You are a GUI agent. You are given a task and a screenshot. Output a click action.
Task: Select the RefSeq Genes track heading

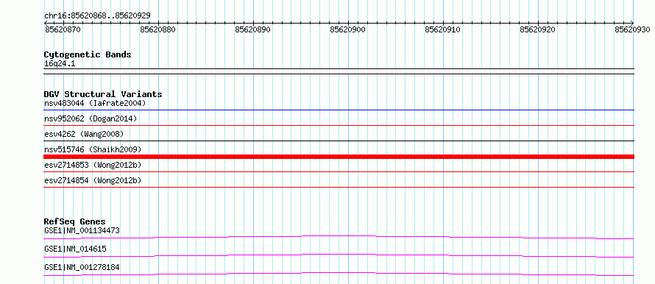click(x=75, y=221)
